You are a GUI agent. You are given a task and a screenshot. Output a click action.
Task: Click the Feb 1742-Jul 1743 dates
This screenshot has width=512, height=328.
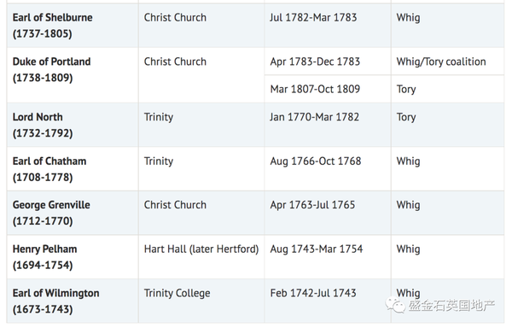point(313,293)
